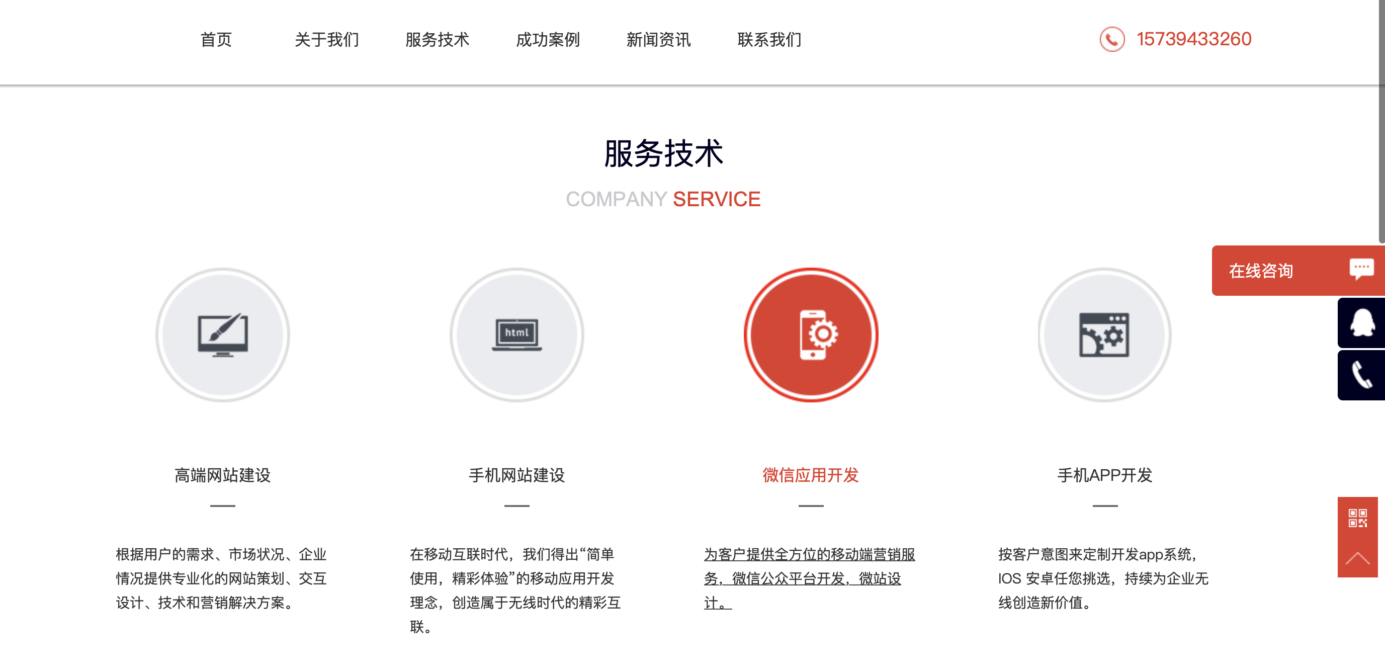Click the red 微信应用开发 phone gear icon
This screenshot has width=1385, height=672.
[x=811, y=335]
